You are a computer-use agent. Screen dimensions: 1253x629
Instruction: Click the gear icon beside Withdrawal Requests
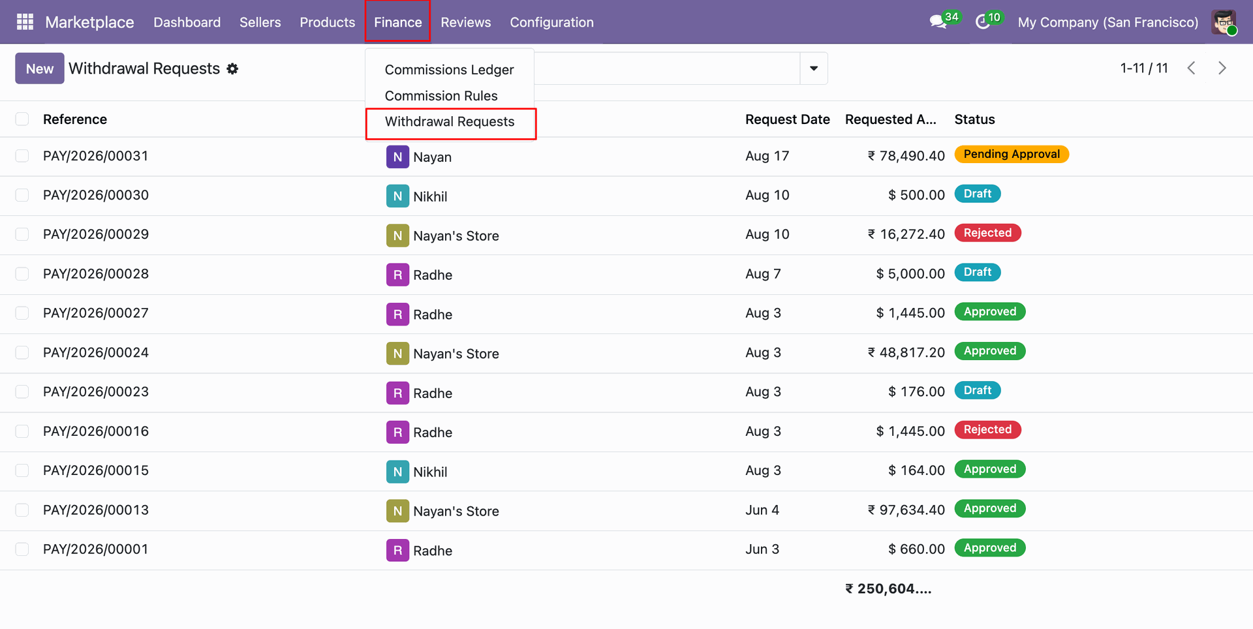click(232, 69)
